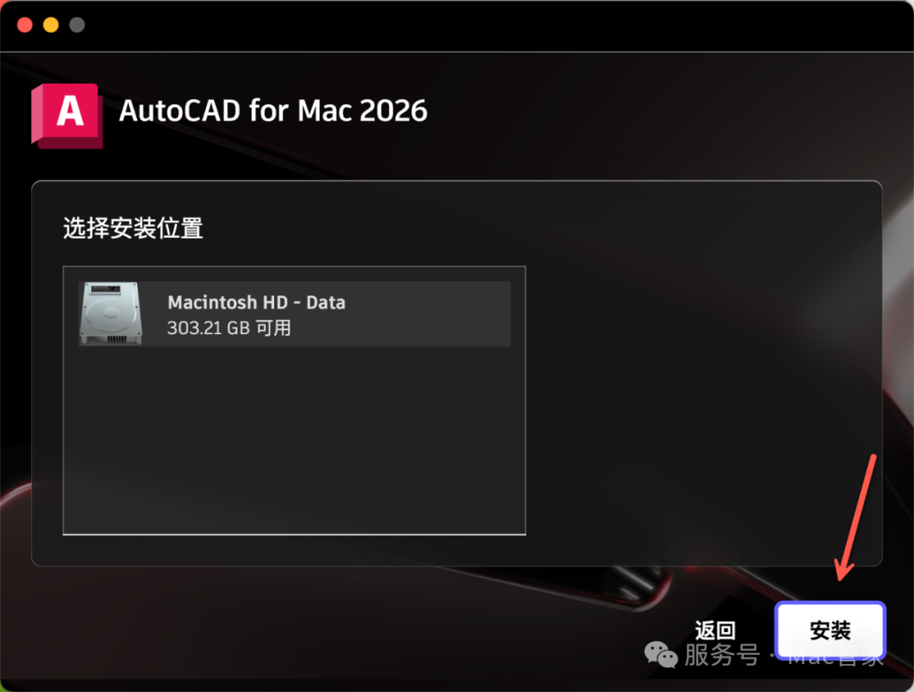Click the AutoCAD red A logo
Screen dimensions: 914x692
point(67,115)
